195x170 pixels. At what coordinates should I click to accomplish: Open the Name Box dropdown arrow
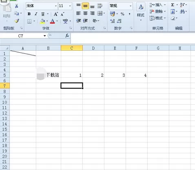(44, 36)
